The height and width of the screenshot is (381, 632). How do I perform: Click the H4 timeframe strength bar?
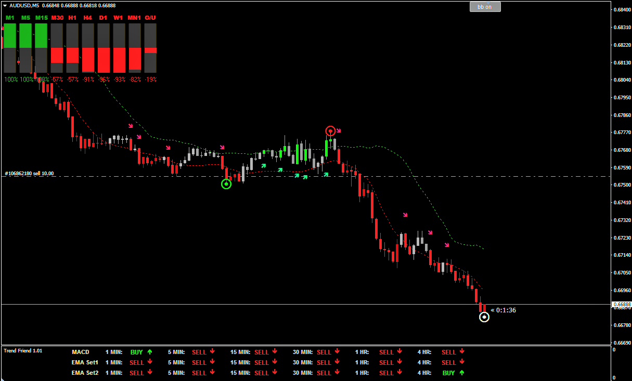click(88, 48)
